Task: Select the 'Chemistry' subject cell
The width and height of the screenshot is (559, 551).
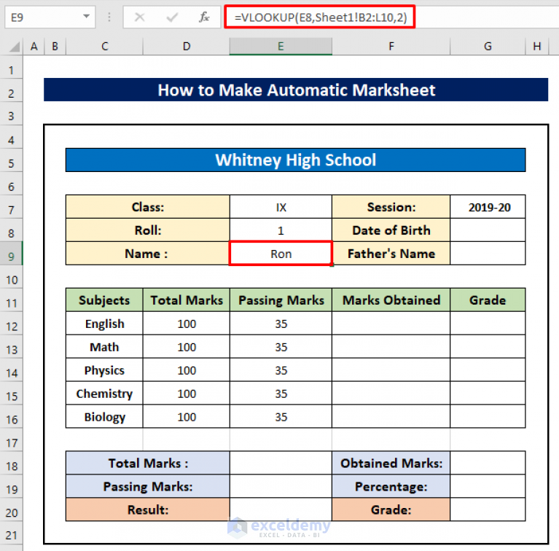Action: tap(104, 393)
